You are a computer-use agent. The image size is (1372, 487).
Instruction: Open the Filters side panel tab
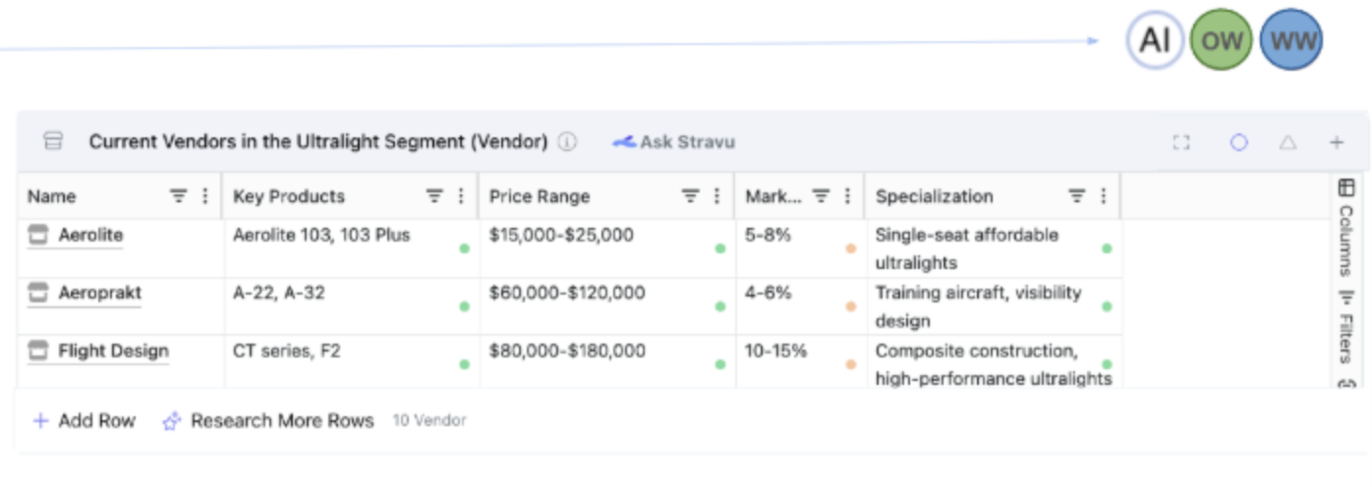click(1345, 327)
